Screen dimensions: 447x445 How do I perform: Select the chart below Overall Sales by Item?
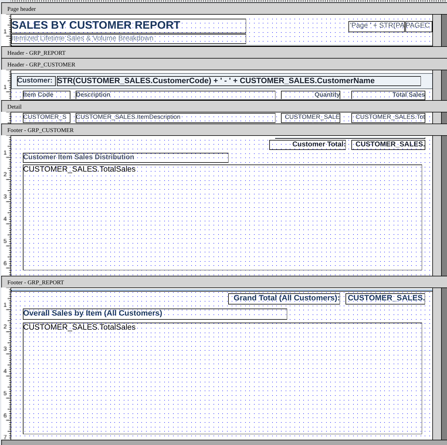click(222, 379)
